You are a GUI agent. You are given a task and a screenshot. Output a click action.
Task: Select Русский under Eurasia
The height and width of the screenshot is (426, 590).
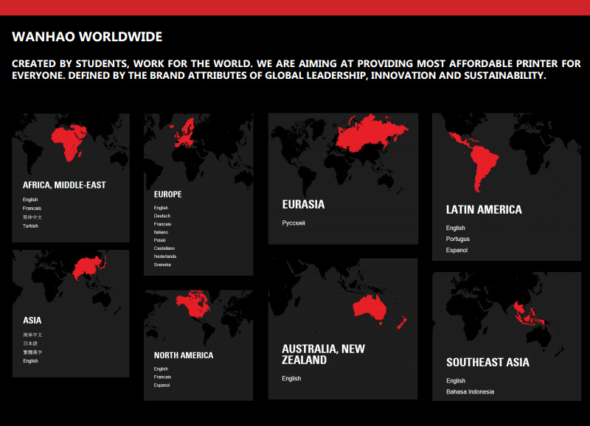tap(294, 223)
